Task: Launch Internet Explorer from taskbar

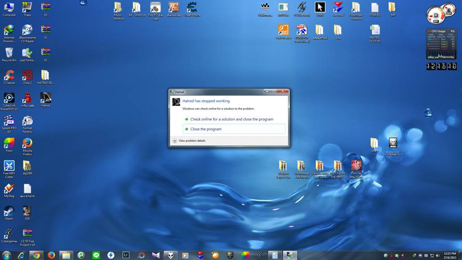Action: (x=21, y=255)
